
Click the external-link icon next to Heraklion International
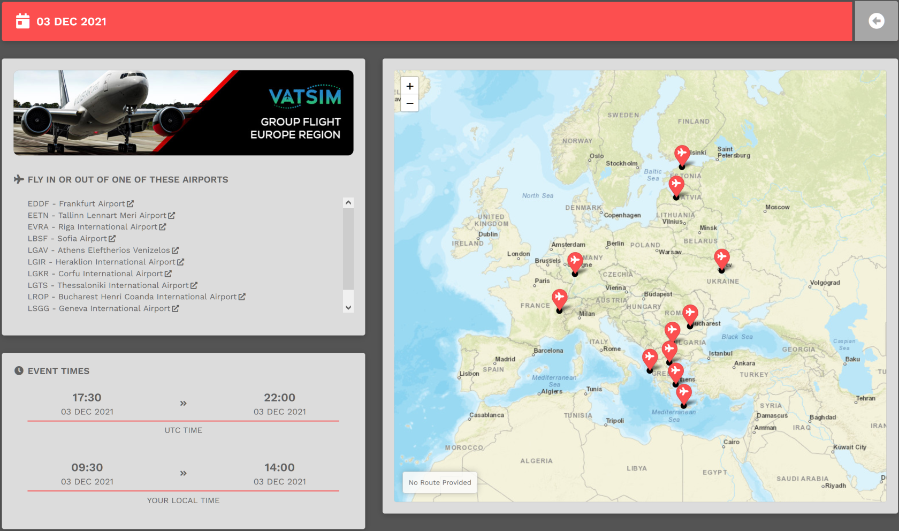tap(181, 262)
